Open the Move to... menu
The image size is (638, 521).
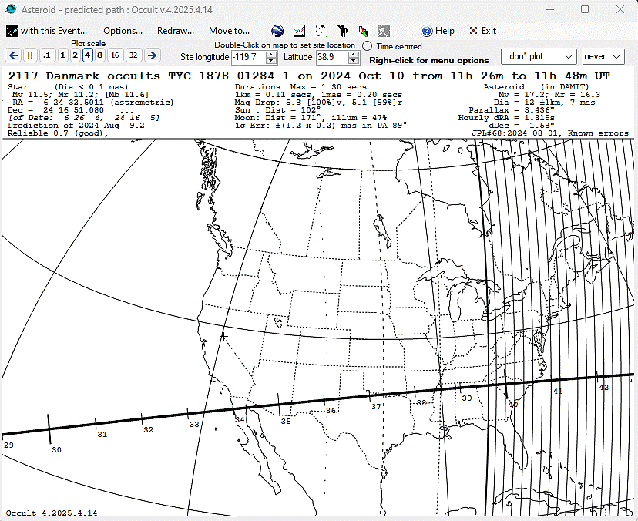pyautogui.click(x=229, y=31)
